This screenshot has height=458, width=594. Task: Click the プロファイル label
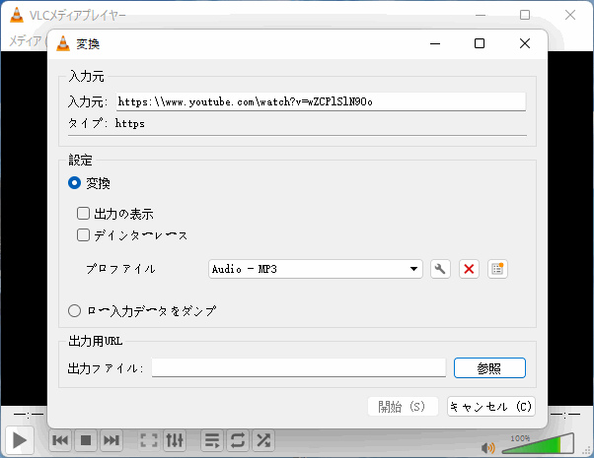pos(120,269)
